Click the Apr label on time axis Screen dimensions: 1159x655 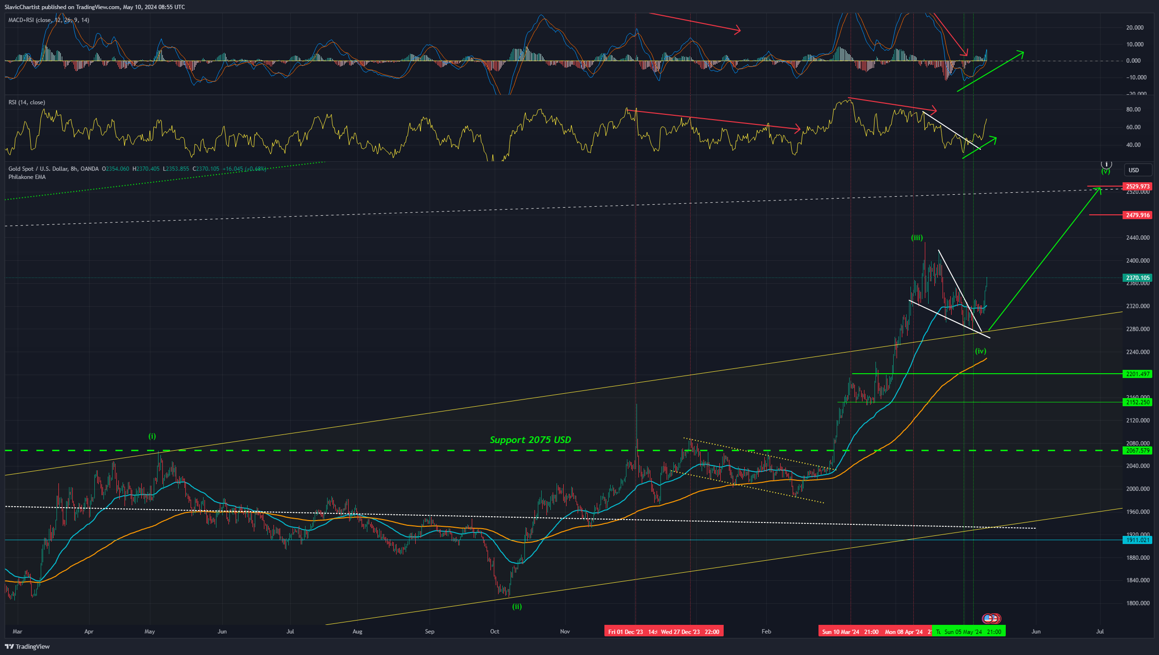(89, 632)
